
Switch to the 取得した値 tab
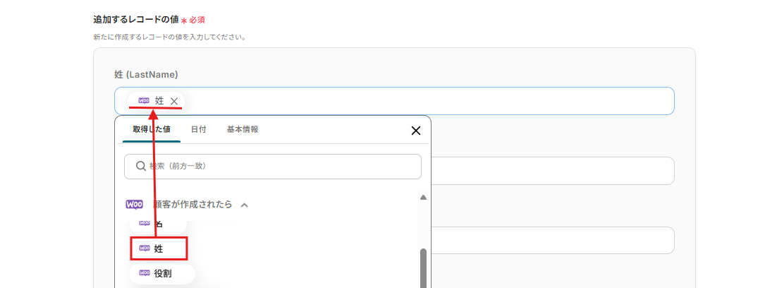(x=151, y=130)
